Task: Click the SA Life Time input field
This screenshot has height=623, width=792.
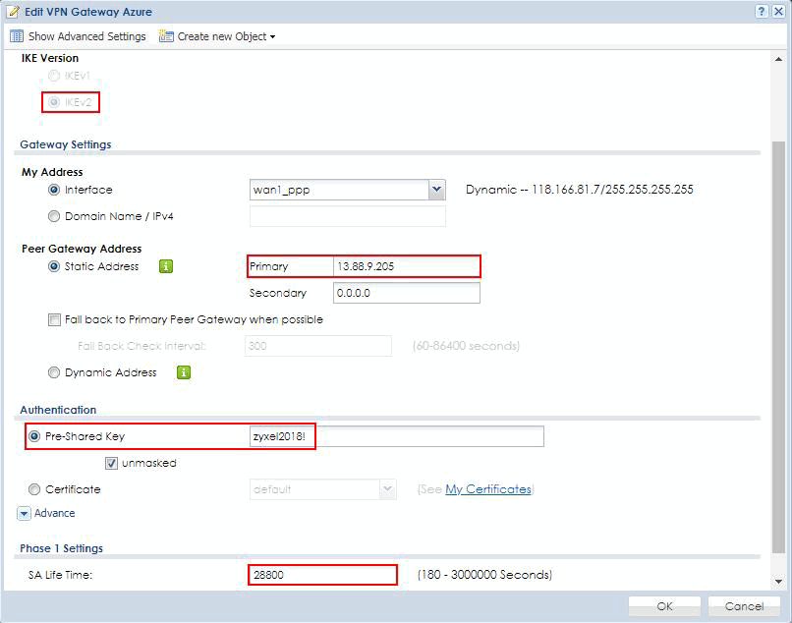Action: 322,575
